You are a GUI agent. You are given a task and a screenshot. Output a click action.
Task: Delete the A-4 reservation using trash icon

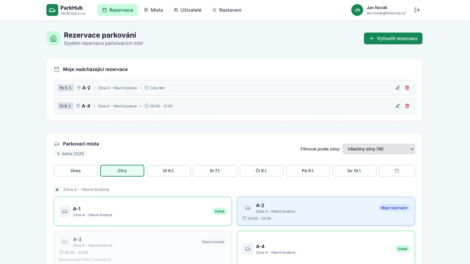(407, 106)
